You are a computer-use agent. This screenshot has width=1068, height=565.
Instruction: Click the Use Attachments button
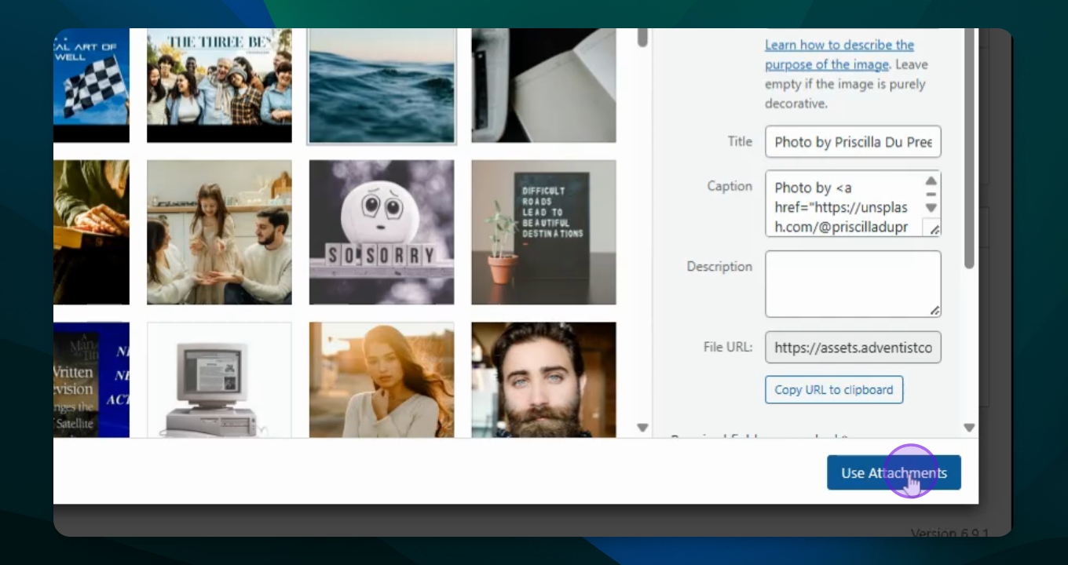coord(894,472)
